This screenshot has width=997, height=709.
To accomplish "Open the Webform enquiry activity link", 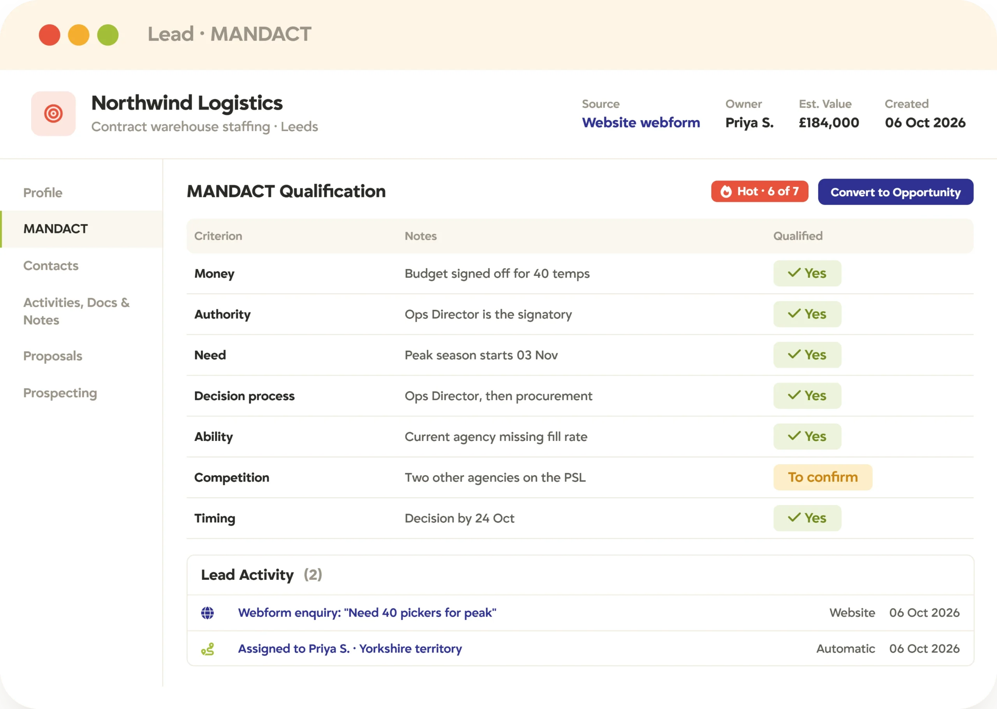I will 367,612.
